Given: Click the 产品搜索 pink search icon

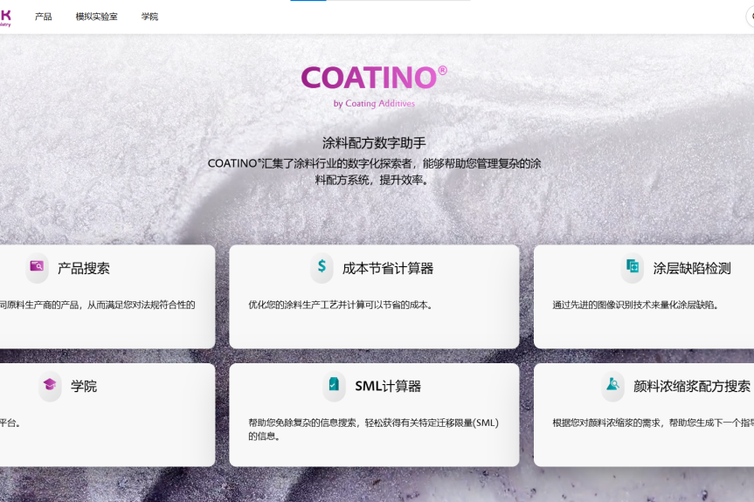Looking at the screenshot, I should click(37, 266).
